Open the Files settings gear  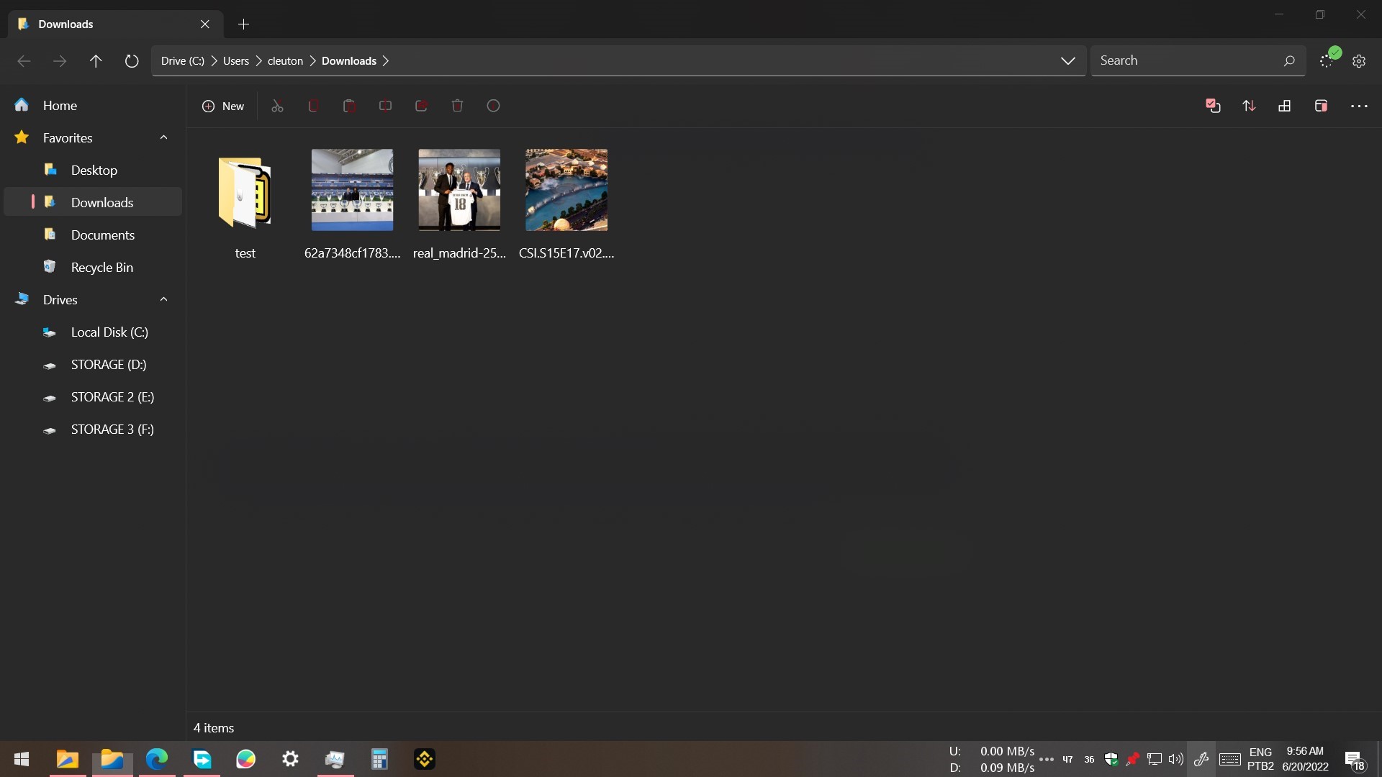pyautogui.click(x=1359, y=61)
